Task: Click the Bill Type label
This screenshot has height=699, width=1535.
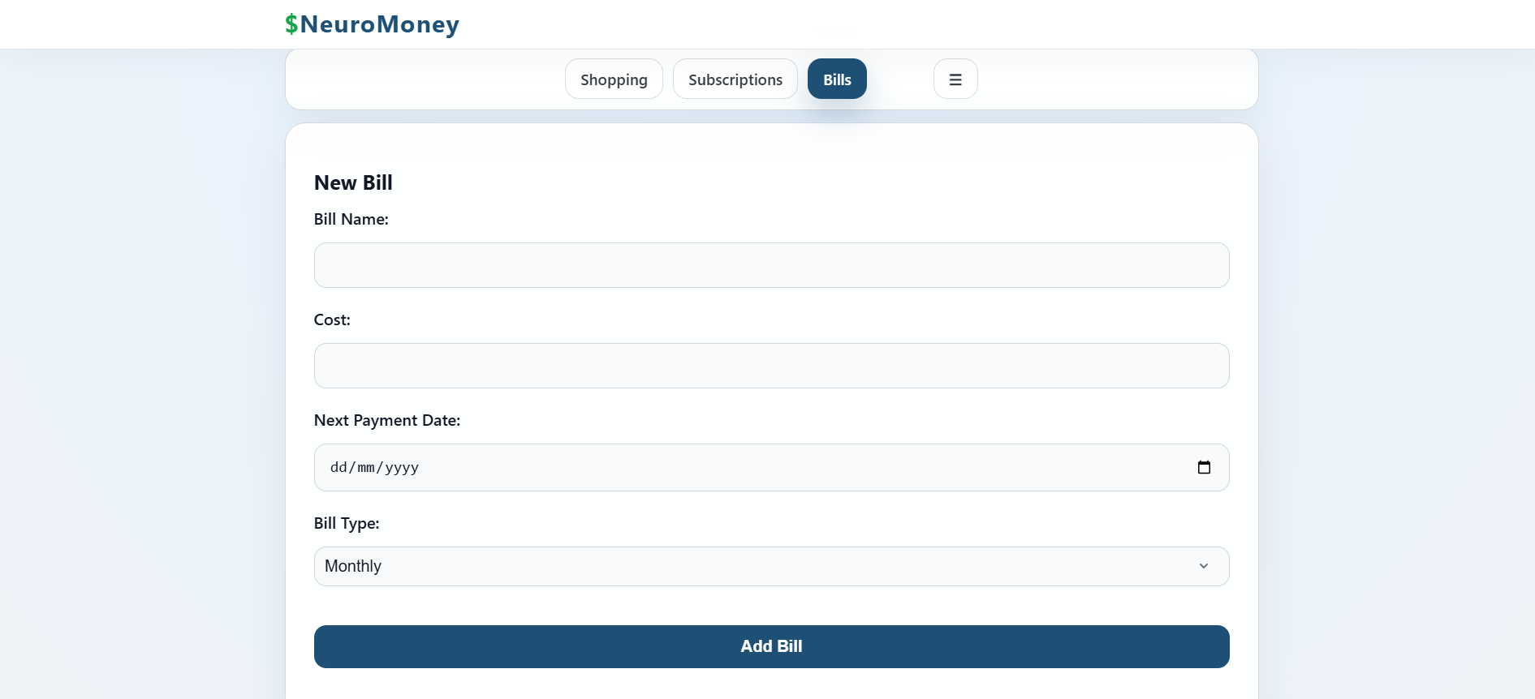Action: pyautogui.click(x=347, y=523)
